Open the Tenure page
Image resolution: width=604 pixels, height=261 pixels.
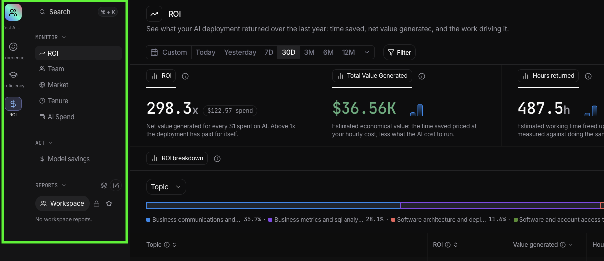(x=79, y=101)
